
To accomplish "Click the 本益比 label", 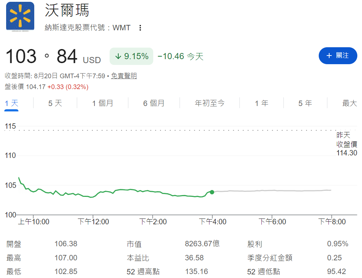I will point(138,258).
